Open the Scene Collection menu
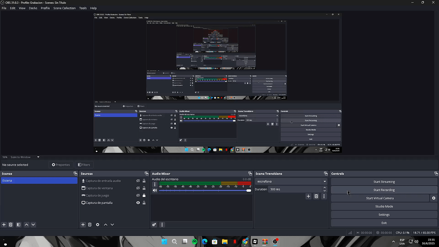 point(64,8)
